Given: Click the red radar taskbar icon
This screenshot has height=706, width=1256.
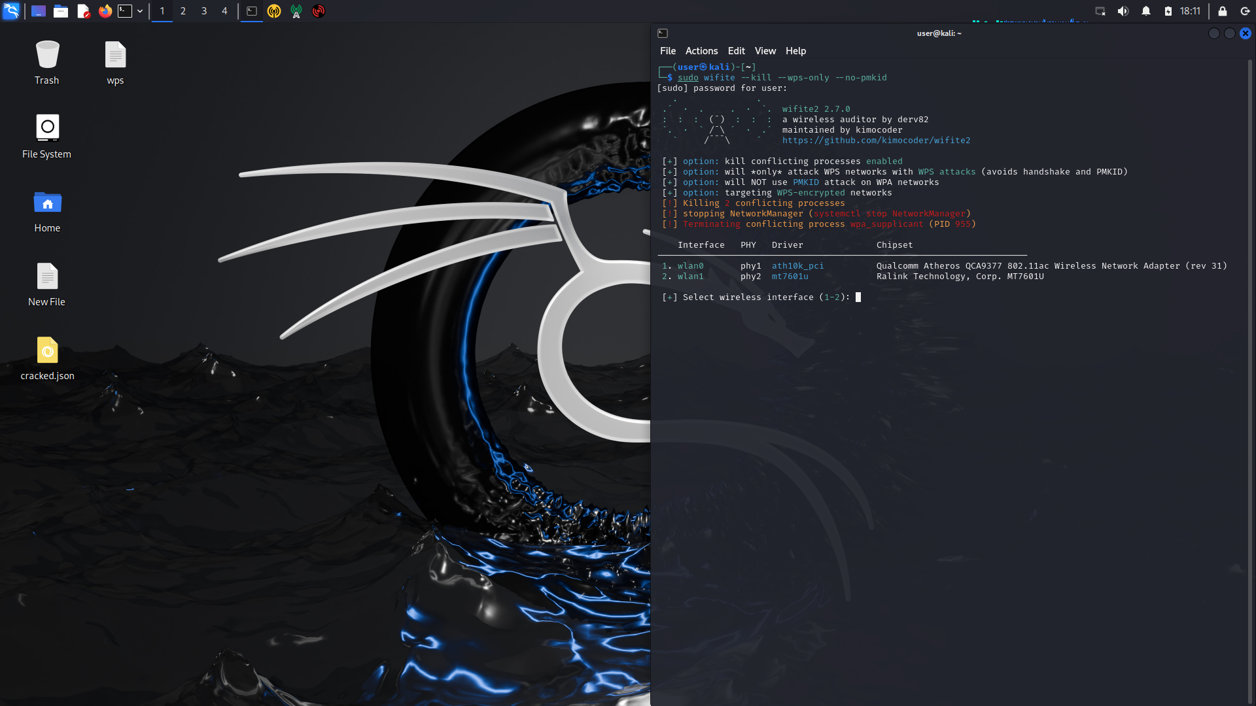Looking at the screenshot, I should 319,11.
